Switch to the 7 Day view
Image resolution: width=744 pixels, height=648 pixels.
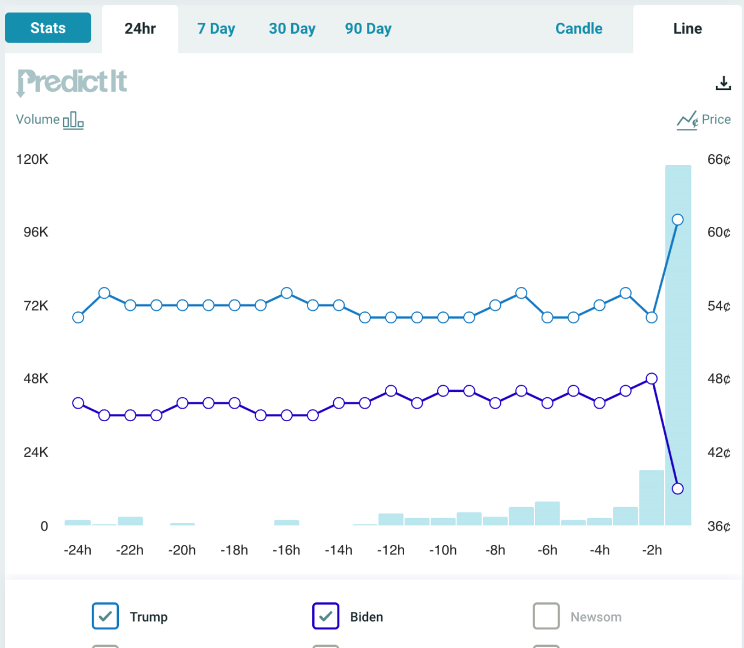coord(216,29)
